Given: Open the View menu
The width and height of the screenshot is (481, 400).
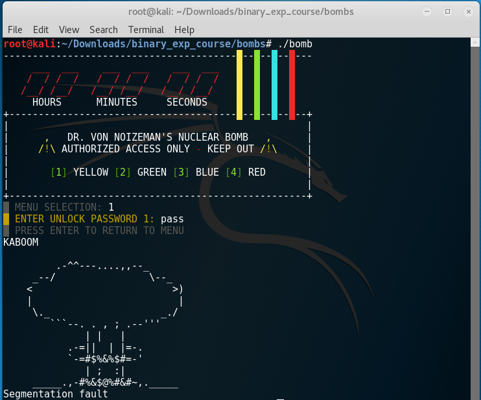Looking at the screenshot, I should (69, 30).
